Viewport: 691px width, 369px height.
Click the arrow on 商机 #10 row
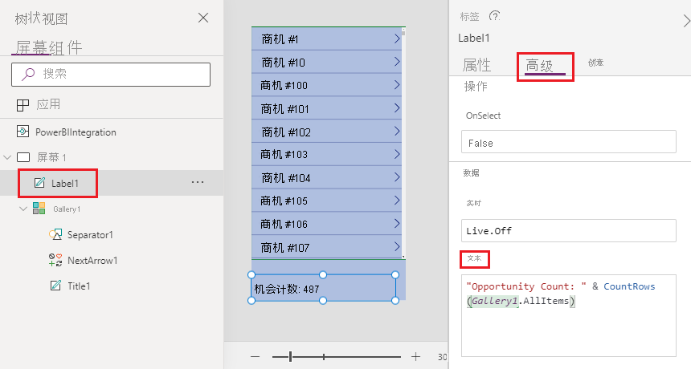[397, 62]
